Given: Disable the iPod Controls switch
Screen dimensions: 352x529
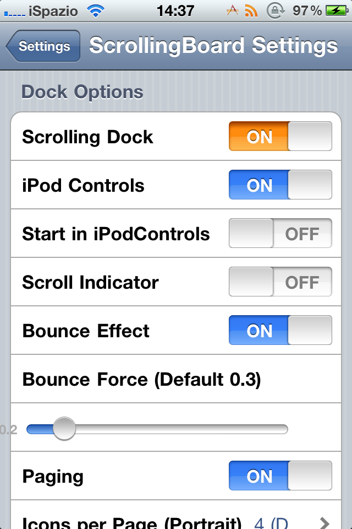Looking at the screenshot, I should coord(280,185).
